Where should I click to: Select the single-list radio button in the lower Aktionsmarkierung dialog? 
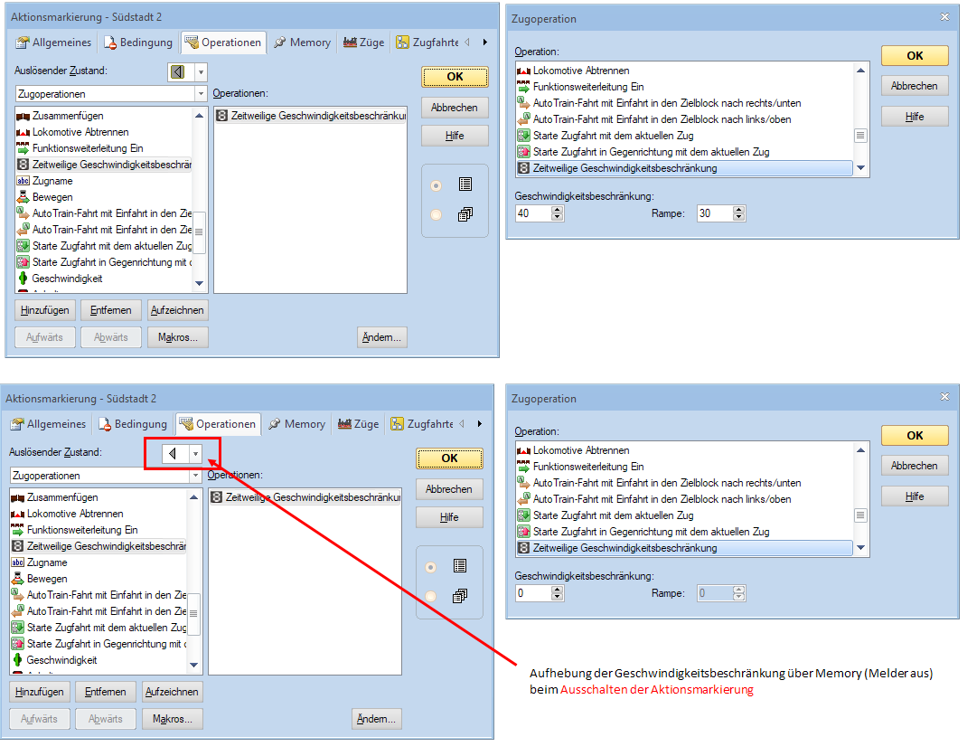[x=431, y=567]
